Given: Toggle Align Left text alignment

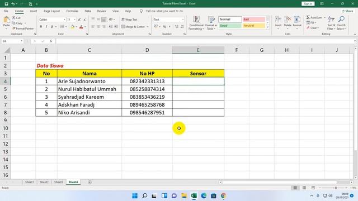Looking at the screenshot, I should pos(93,27).
